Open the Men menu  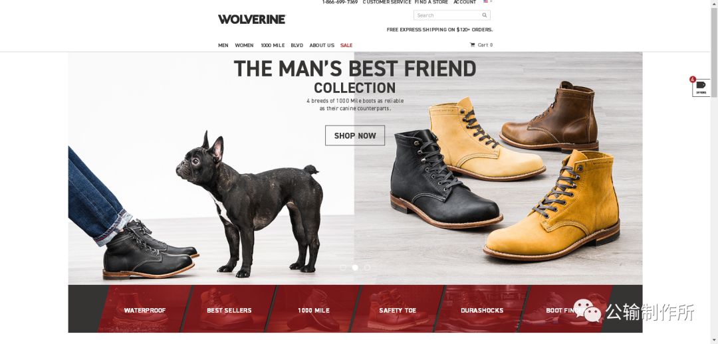click(x=223, y=45)
